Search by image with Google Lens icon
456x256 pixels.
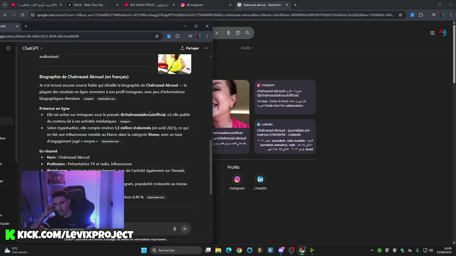pyautogui.click(x=238, y=33)
